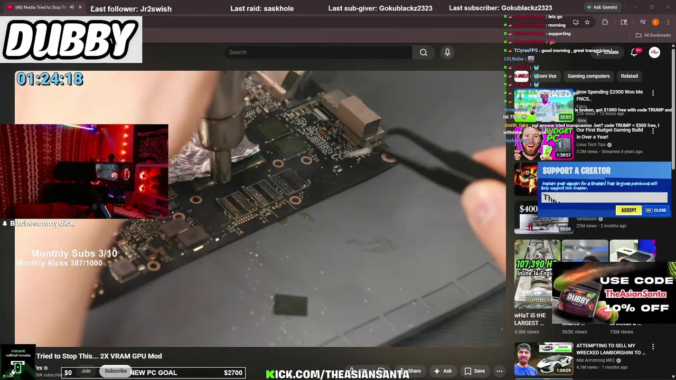
Task: Click the video title '2X VRAM GPU Mod'
Action: [99, 356]
